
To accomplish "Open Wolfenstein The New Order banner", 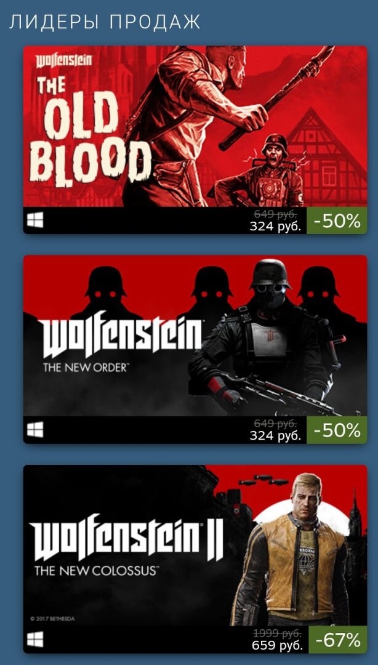I will click(195, 336).
